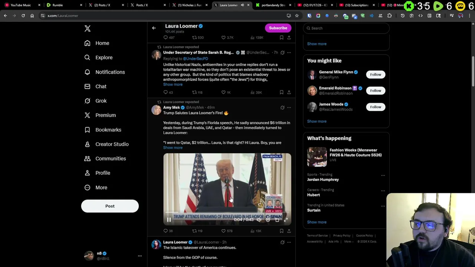This screenshot has height=267, width=475.
Task: Enter fullscreen on video
Action: (x=286, y=220)
